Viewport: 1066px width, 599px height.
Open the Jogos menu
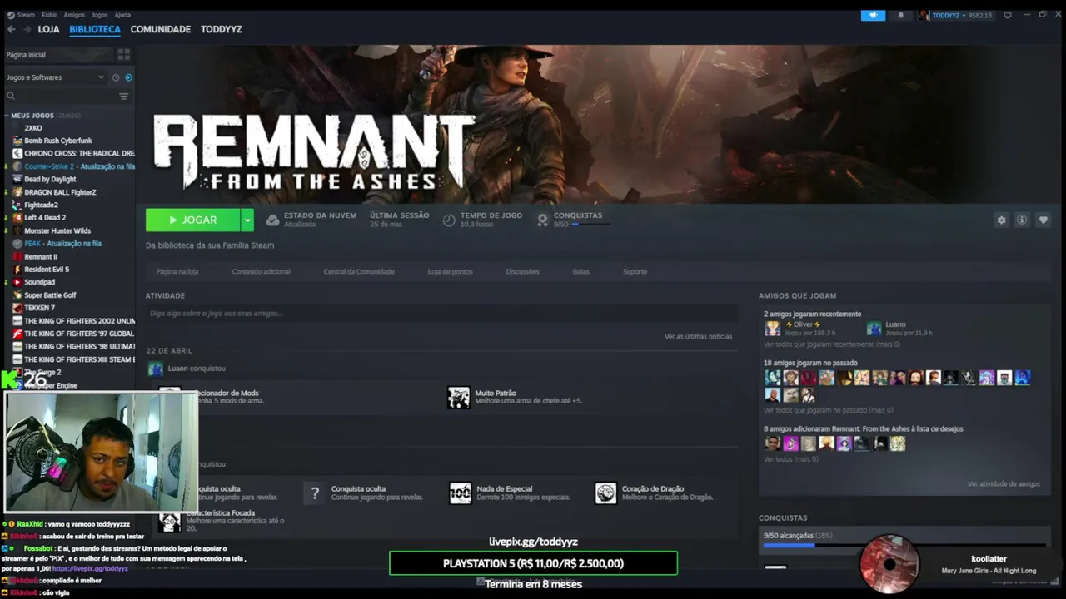click(99, 15)
